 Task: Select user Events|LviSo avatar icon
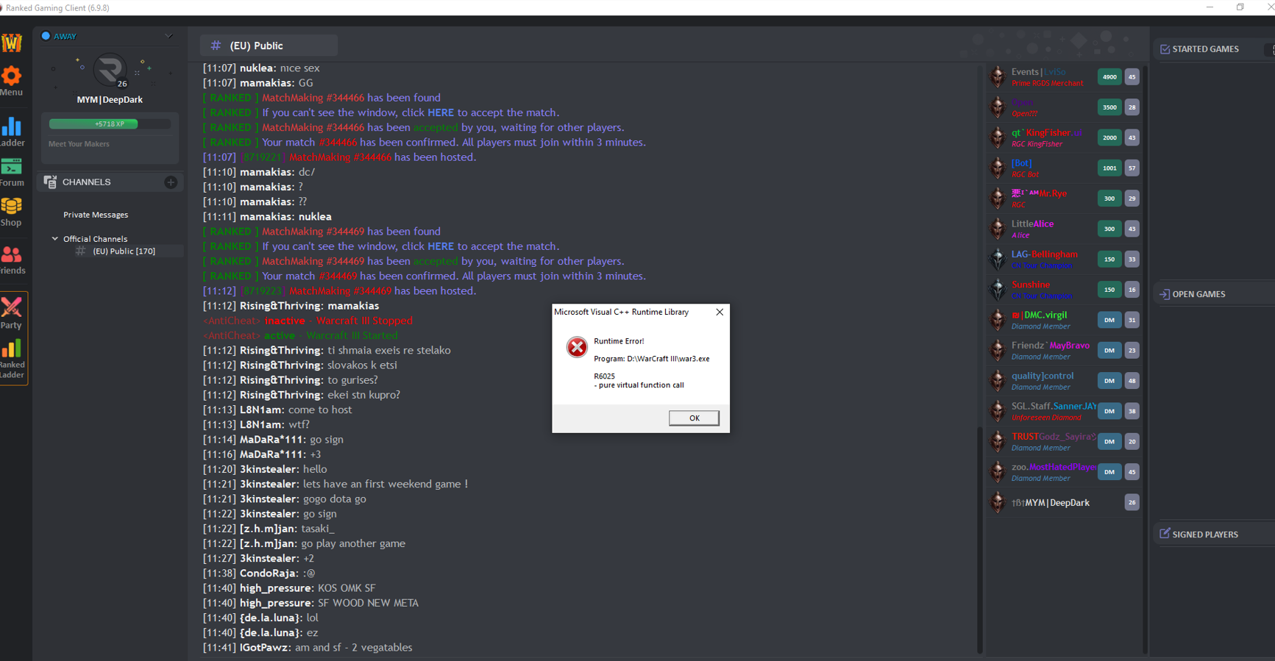[x=998, y=76]
